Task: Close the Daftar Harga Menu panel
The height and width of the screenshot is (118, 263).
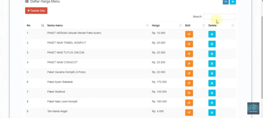Action: [233, 2]
